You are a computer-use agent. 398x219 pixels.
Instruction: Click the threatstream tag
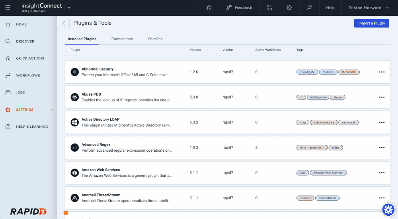pyautogui.click(x=327, y=198)
